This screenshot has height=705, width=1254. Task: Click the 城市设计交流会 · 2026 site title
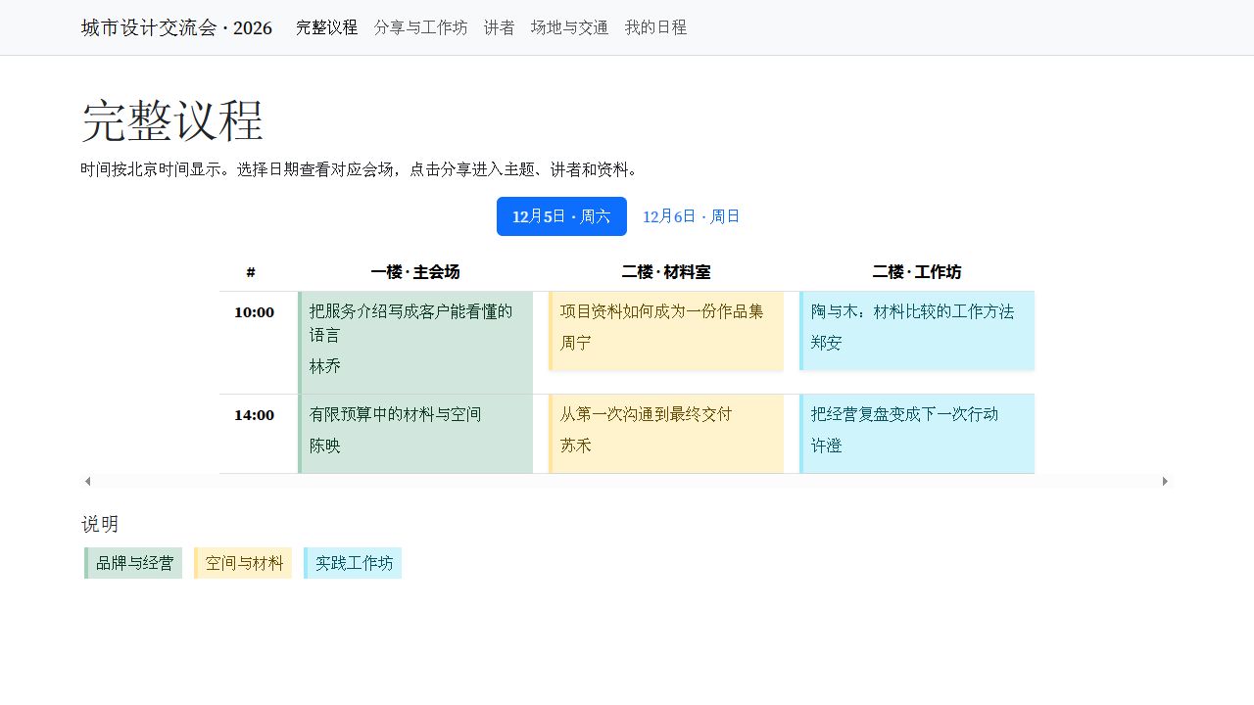[176, 27]
